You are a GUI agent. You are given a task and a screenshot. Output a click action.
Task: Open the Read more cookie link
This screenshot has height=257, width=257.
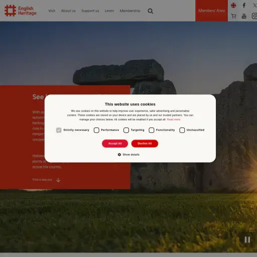[174, 119]
